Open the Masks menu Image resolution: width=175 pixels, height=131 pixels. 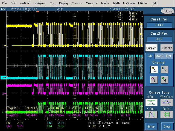point(105,3)
